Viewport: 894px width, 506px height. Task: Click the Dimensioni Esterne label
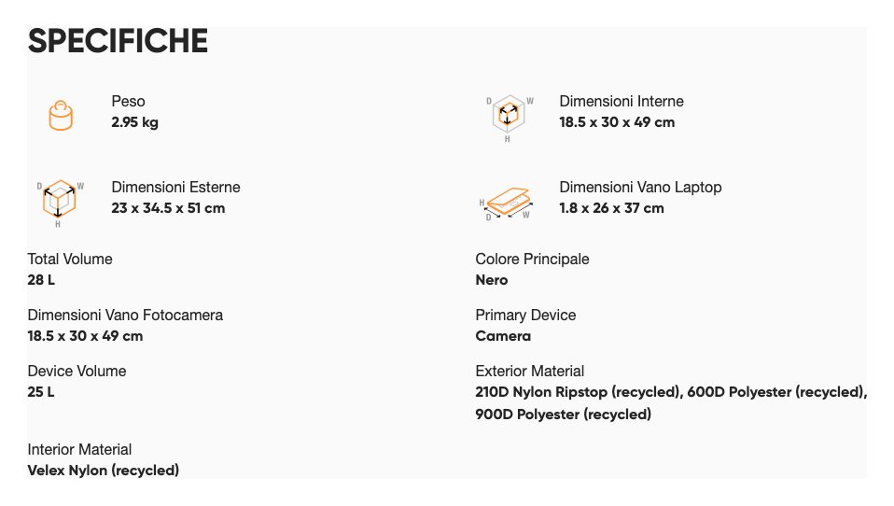point(175,187)
